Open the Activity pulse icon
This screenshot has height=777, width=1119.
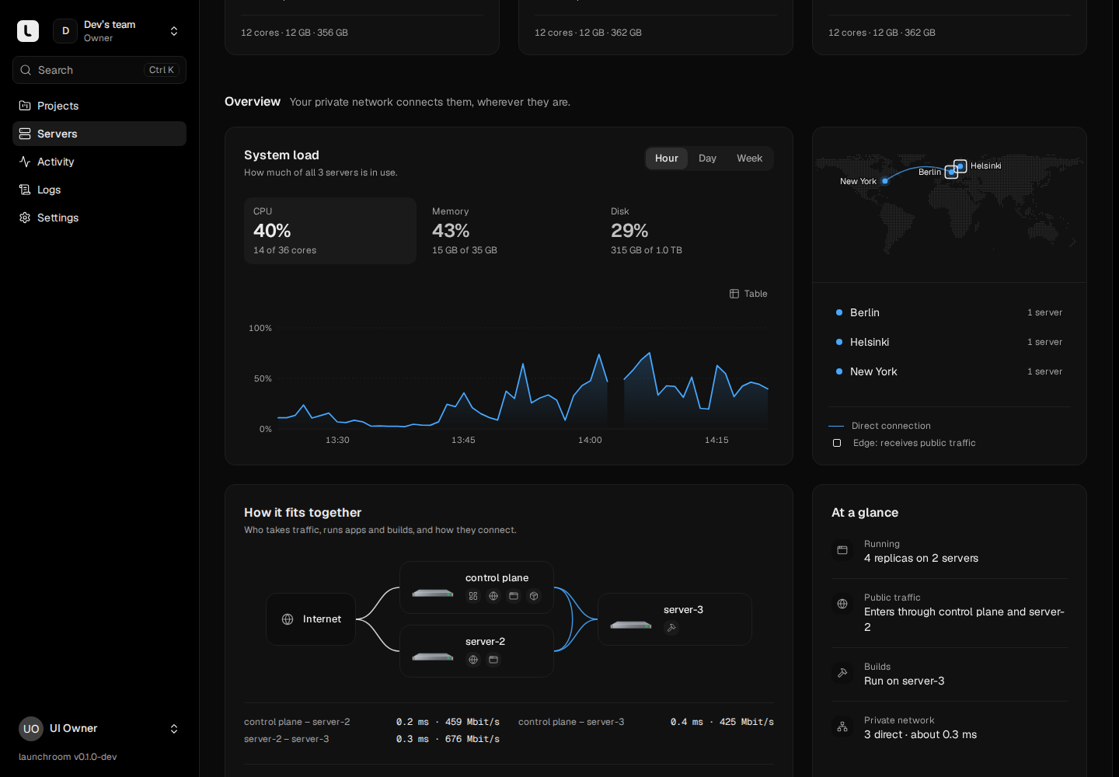point(25,162)
